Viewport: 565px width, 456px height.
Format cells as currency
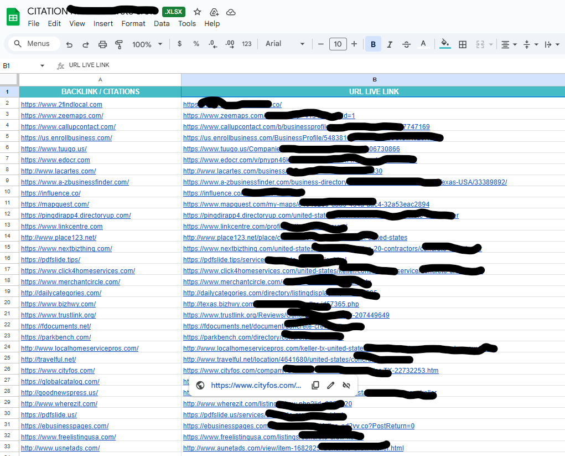tap(179, 44)
